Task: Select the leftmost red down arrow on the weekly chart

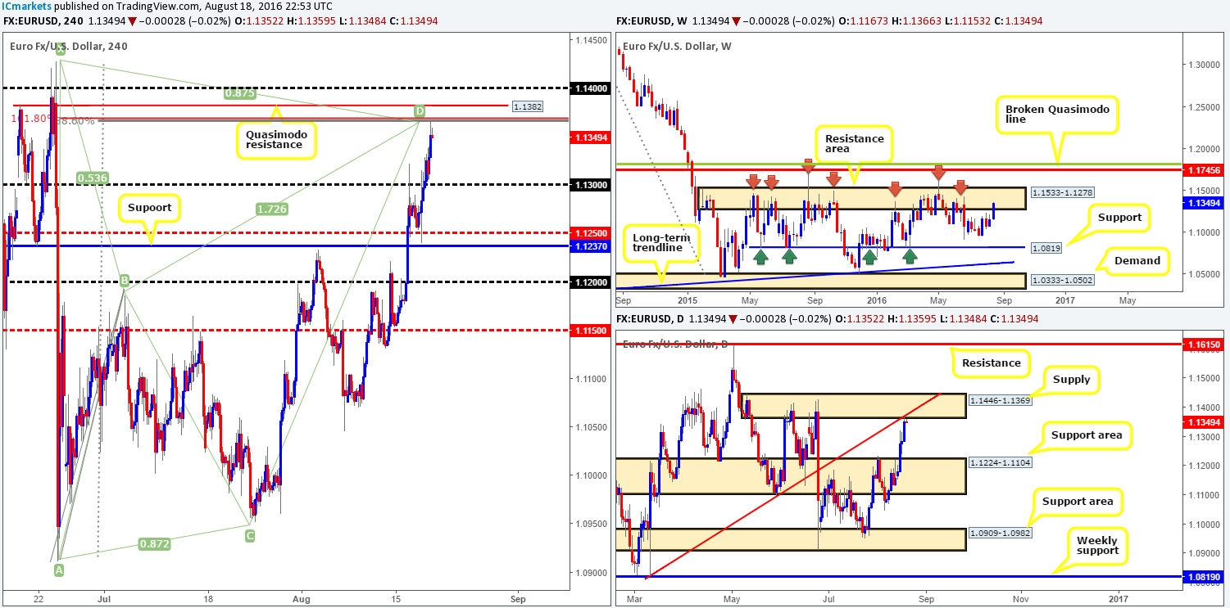Action: pos(754,182)
